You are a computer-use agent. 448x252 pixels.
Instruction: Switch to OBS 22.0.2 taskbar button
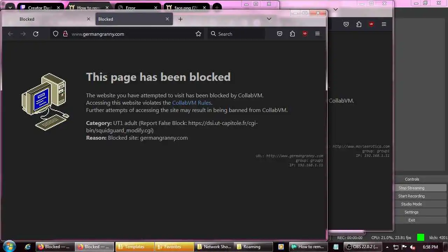(x=362, y=247)
